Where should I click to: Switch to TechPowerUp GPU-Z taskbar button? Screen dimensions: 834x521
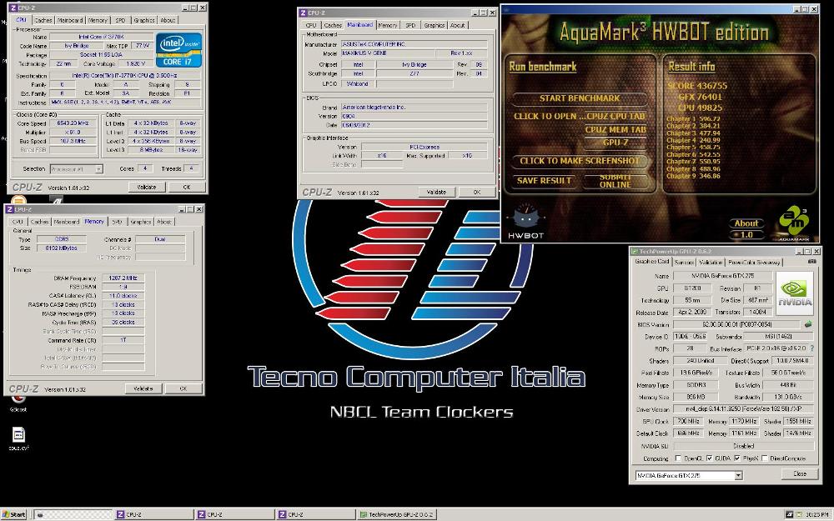click(397, 514)
